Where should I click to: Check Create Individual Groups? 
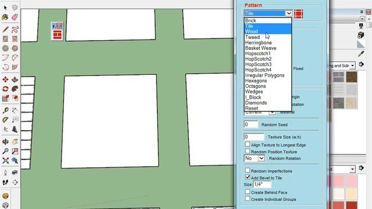click(x=248, y=199)
